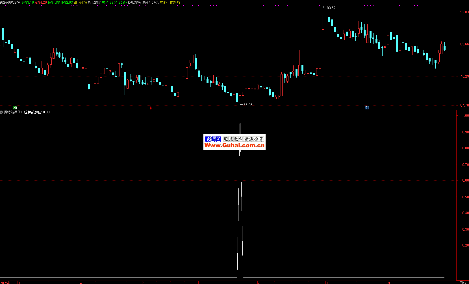
Task: Click month 8 marker on time axis
Action: point(327,282)
